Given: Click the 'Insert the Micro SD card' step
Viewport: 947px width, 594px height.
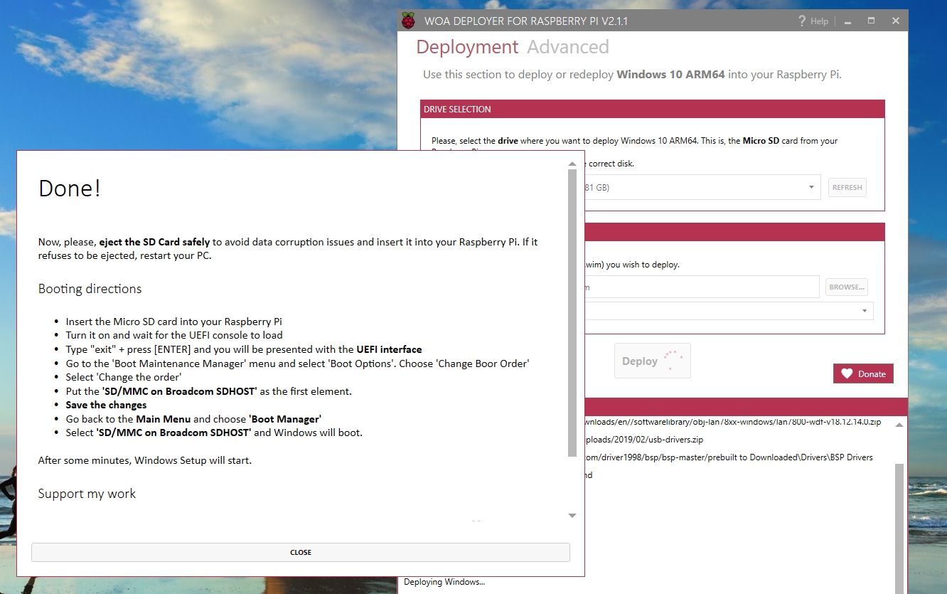Looking at the screenshot, I should coord(174,322).
